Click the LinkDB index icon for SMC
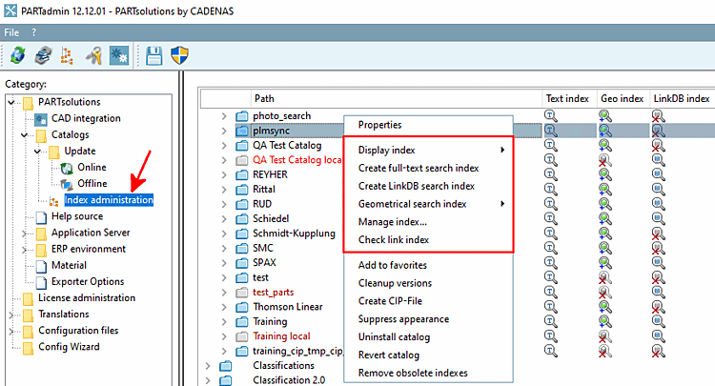This screenshot has width=715, height=386. pos(658,248)
